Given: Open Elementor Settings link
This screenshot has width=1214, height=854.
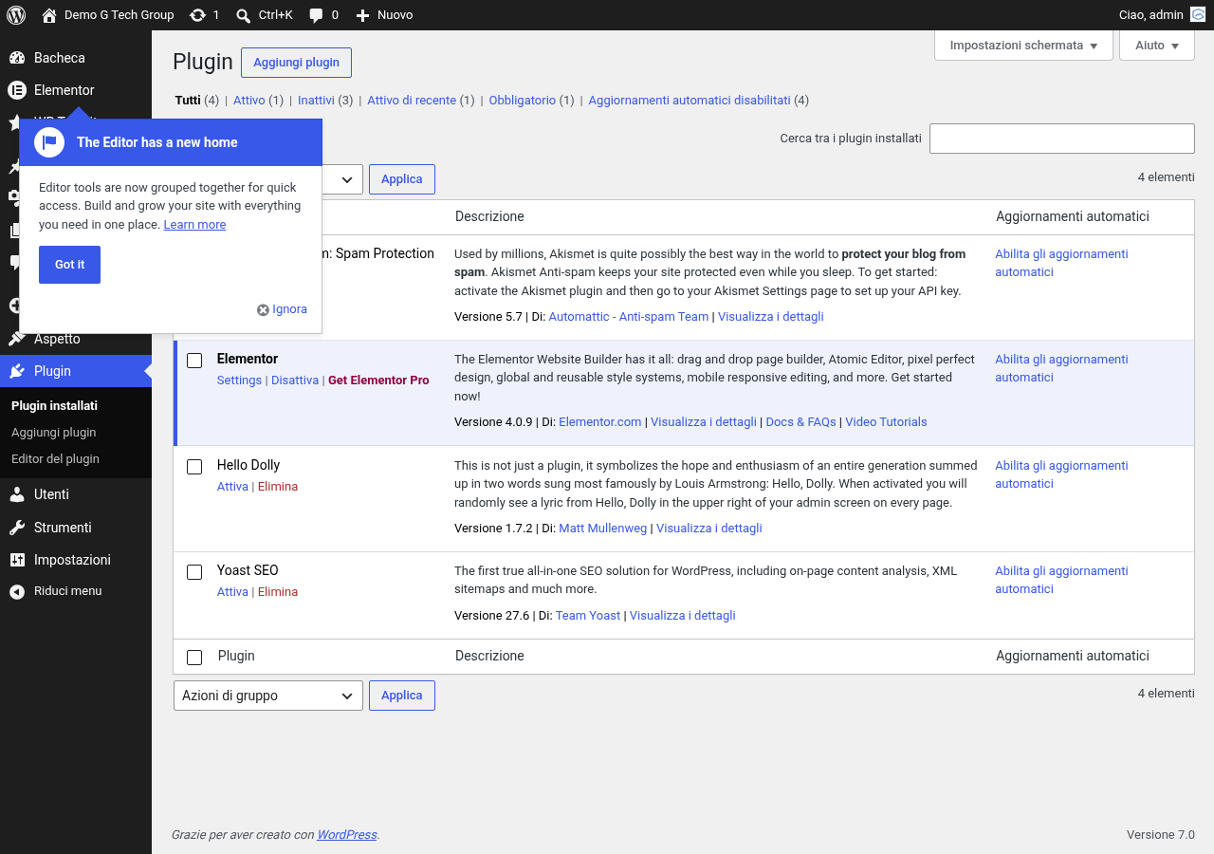Looking at the screenshot, I should pos(239,381).
